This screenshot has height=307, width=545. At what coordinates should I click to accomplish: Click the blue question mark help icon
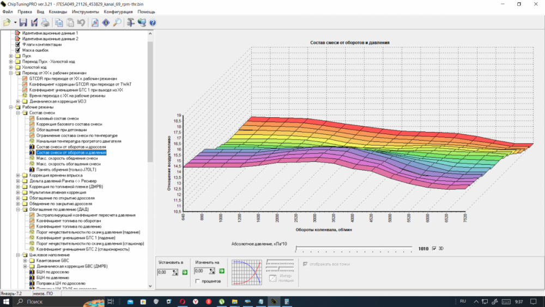pos(153,22)
